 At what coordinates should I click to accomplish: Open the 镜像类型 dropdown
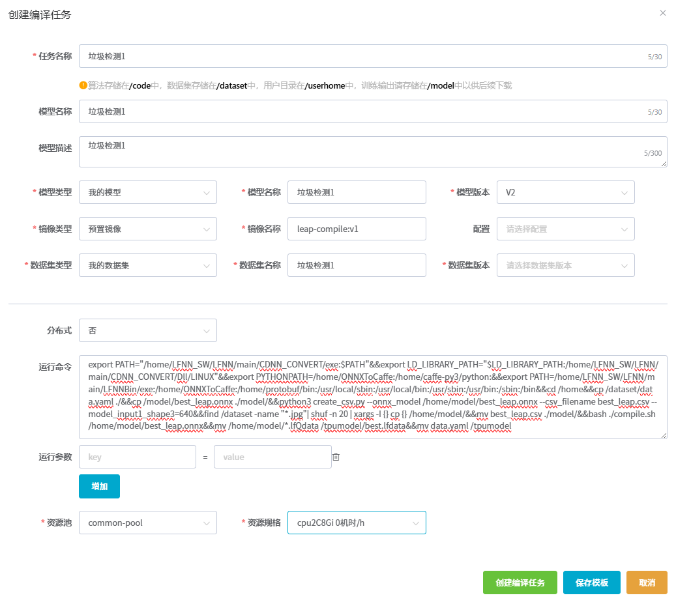tap(147, 229)
